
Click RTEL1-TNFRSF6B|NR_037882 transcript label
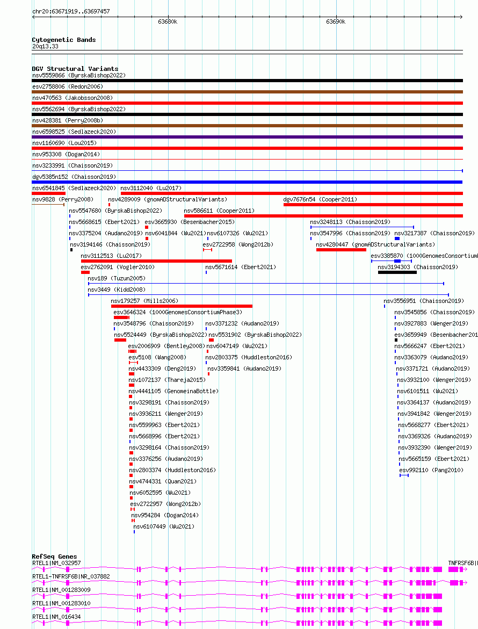71,576
